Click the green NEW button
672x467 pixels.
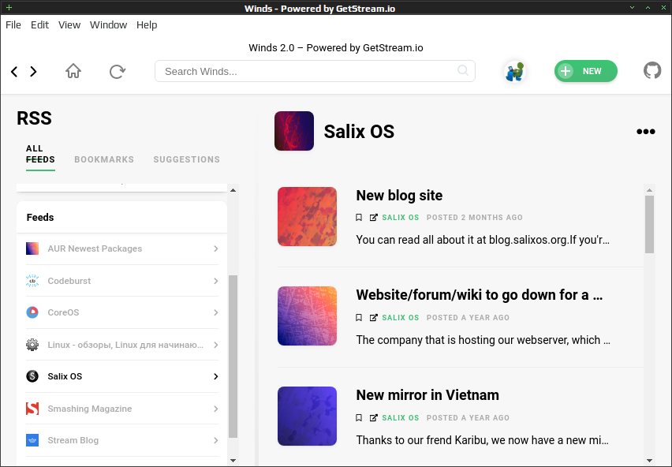tap(586, 71)
